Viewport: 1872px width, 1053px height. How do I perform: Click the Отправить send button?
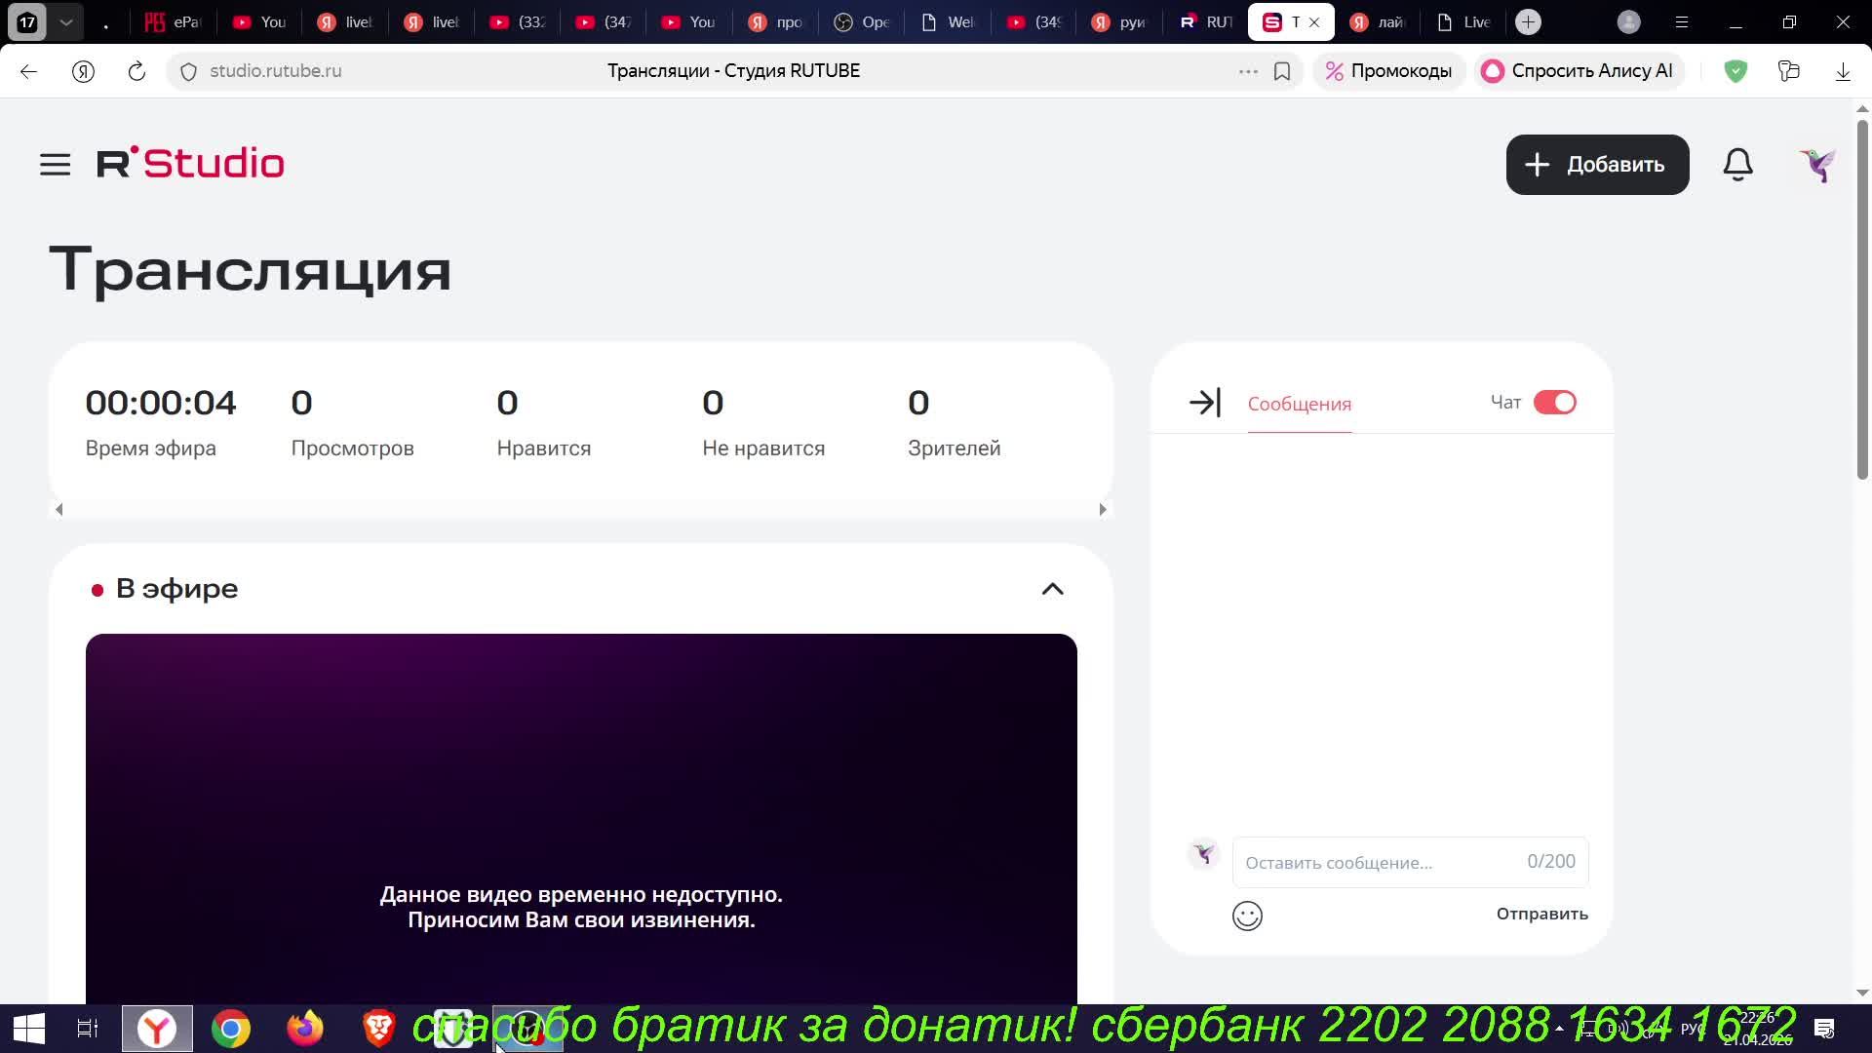tap(1541, 914)
